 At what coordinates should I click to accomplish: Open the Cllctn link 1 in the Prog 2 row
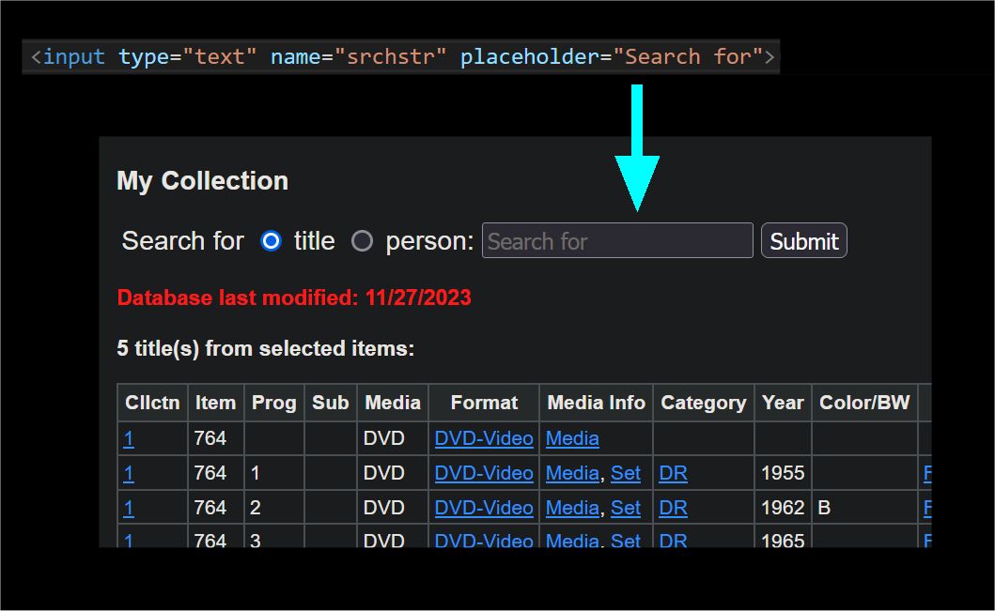pyautogui.click(x=129, y=509)
